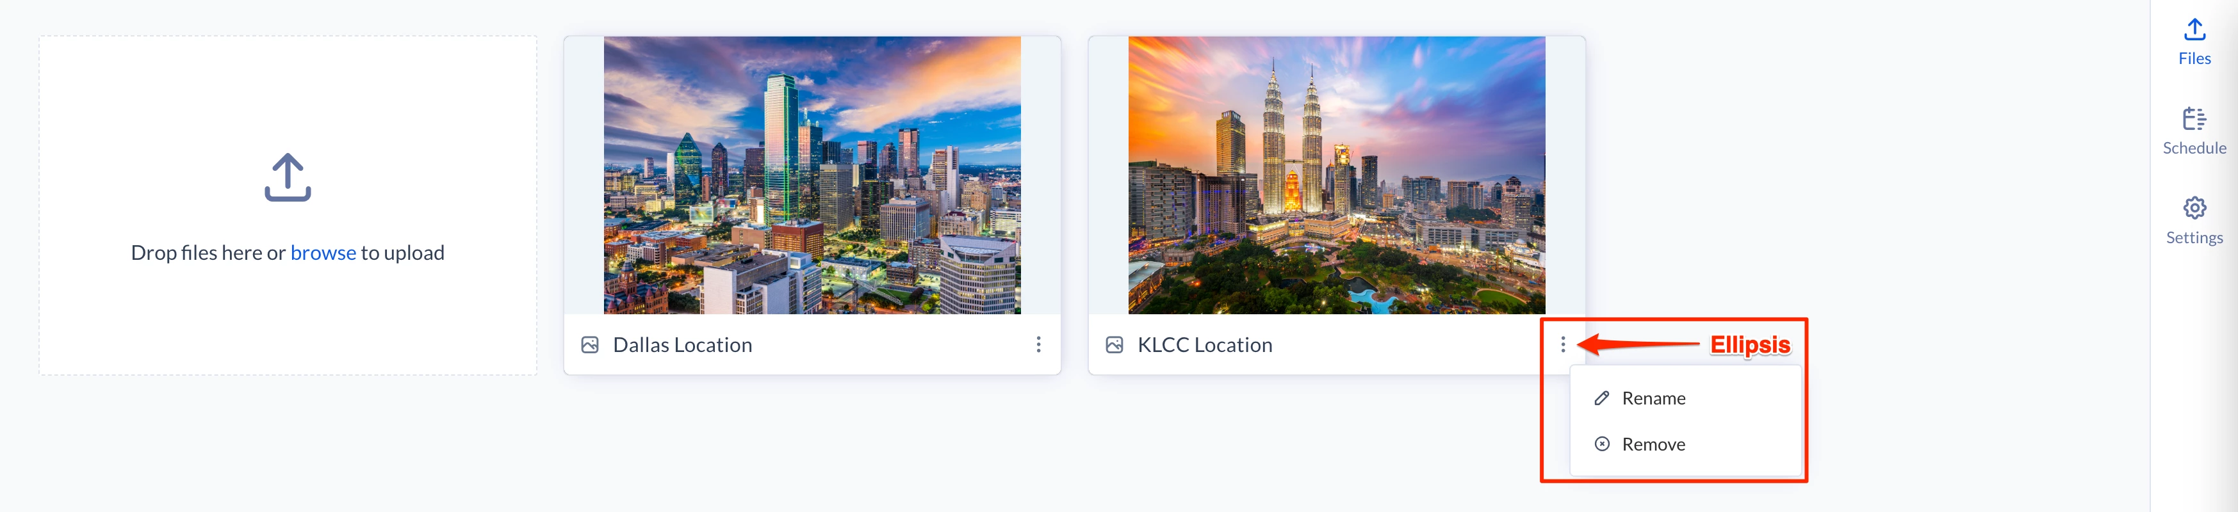Click the pencil icon next to Rename

pyautogui.click(x=1602, y=398)
